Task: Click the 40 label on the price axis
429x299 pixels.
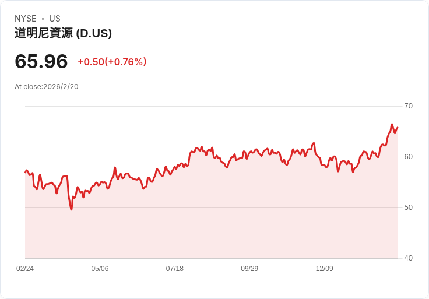Action: click(408, 258)
